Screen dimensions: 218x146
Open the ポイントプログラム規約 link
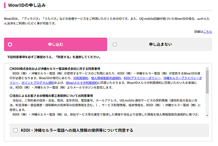(x=38, y=83)
